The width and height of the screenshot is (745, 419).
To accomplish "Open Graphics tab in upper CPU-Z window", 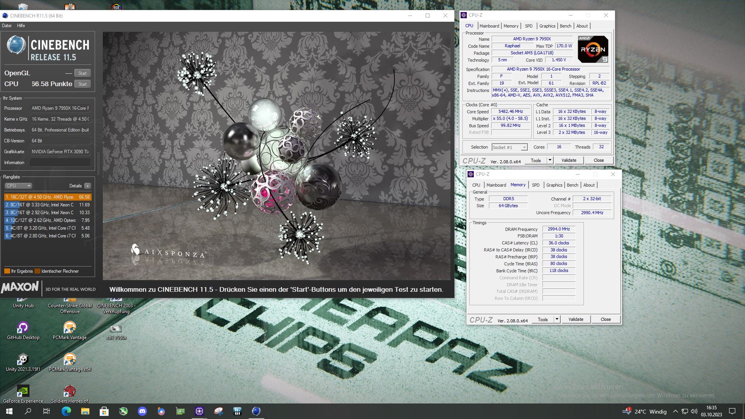I will (x=547, y=26).
